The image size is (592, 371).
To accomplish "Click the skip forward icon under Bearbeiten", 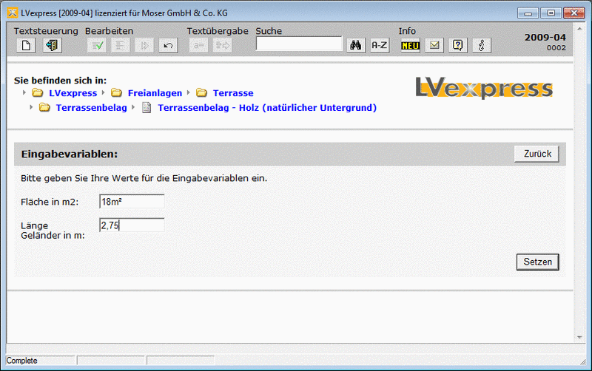I will pos(144,46).
